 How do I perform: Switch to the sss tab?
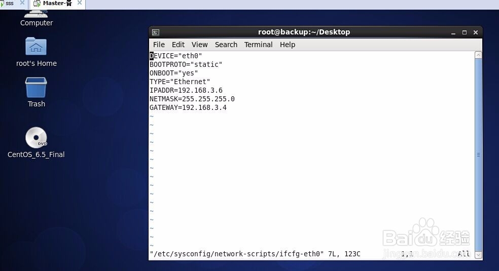[10, 4]
